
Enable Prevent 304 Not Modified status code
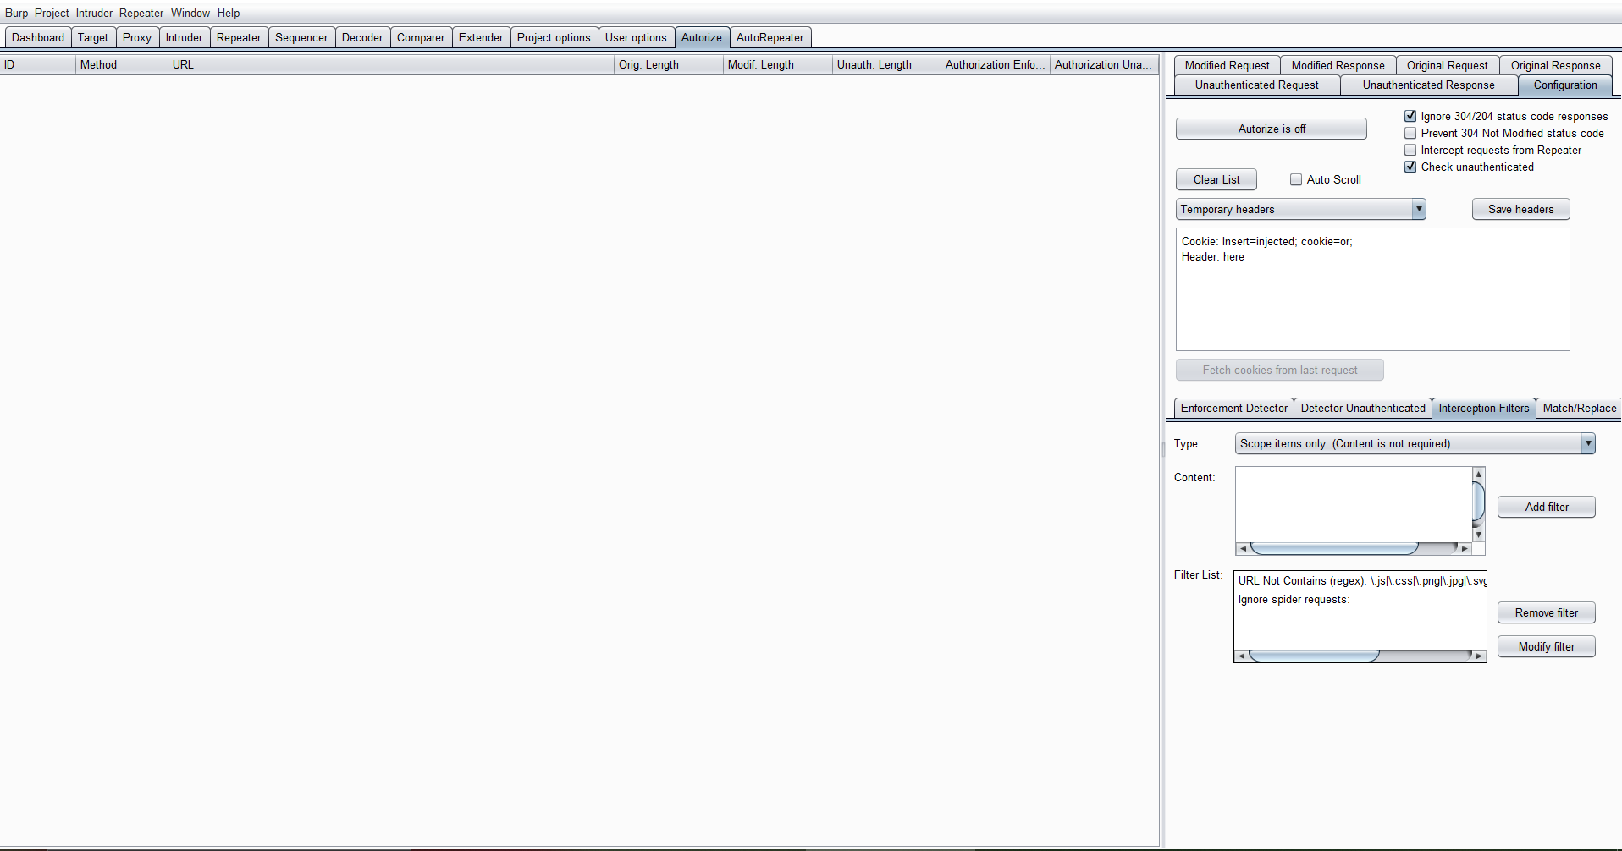(1410, 133)
